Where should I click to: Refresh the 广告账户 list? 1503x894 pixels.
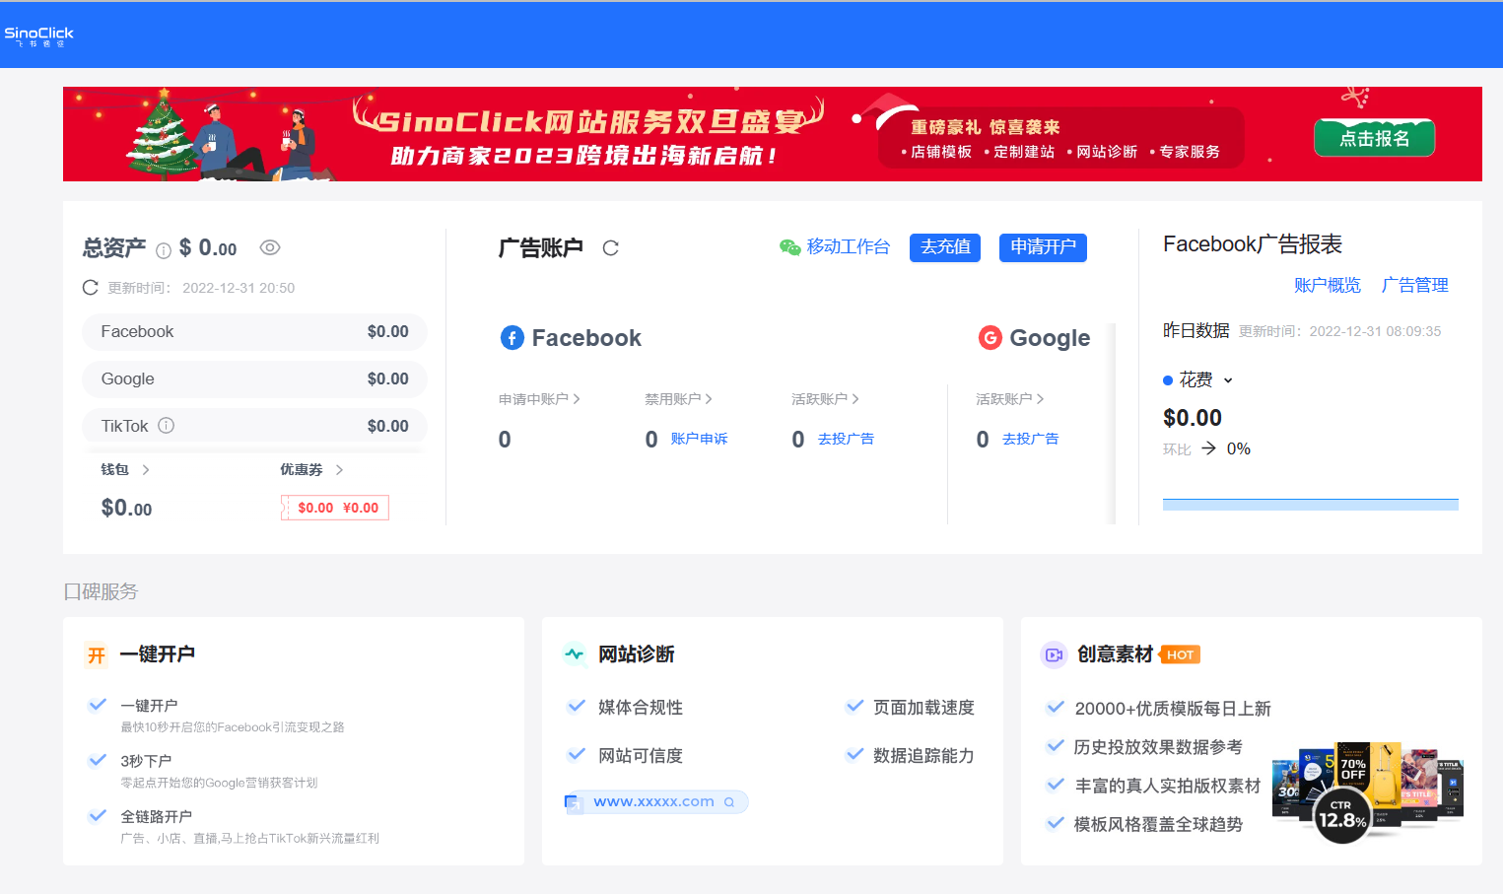pos(611,248)
